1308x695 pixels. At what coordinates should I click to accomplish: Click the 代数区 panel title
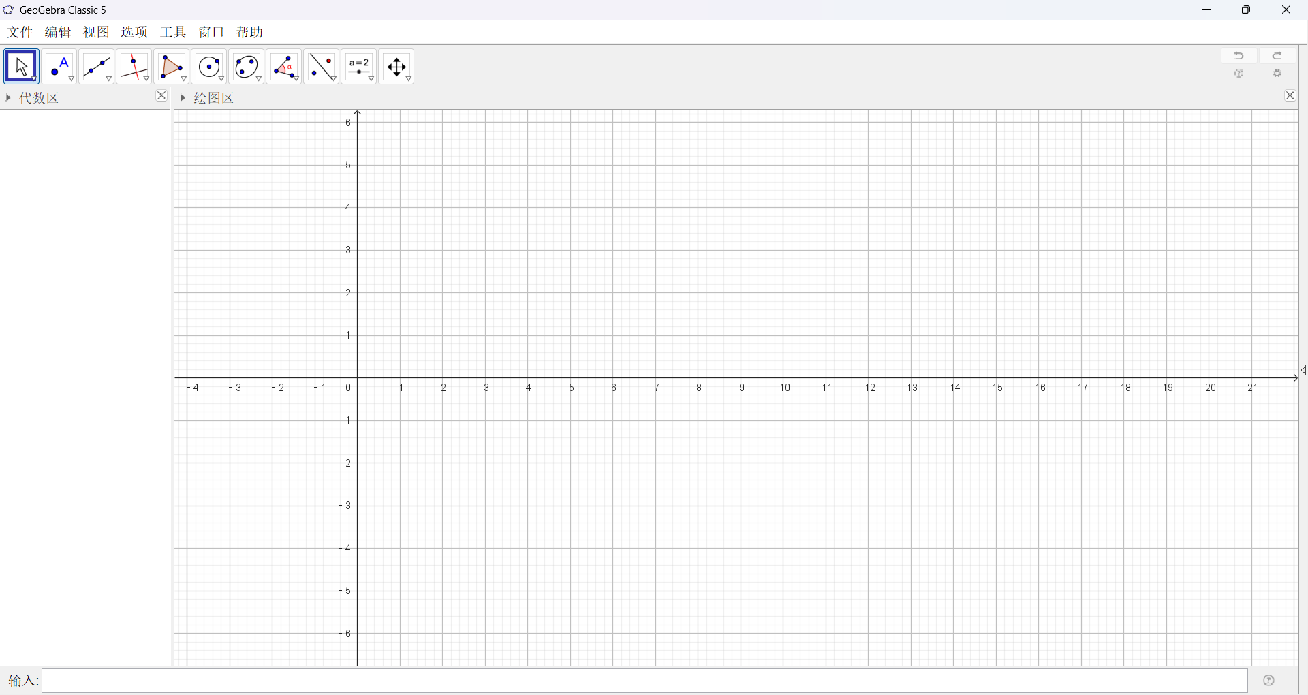39,98
